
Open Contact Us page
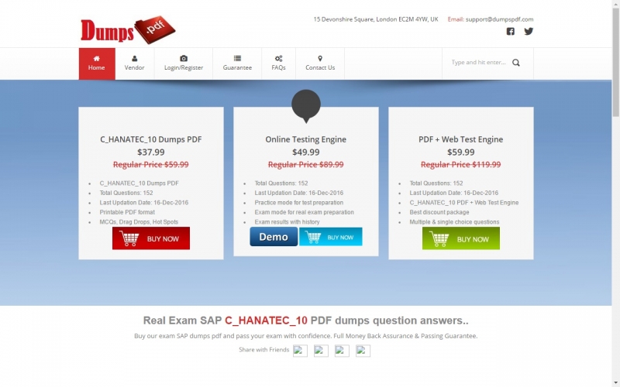click(320, 63)
